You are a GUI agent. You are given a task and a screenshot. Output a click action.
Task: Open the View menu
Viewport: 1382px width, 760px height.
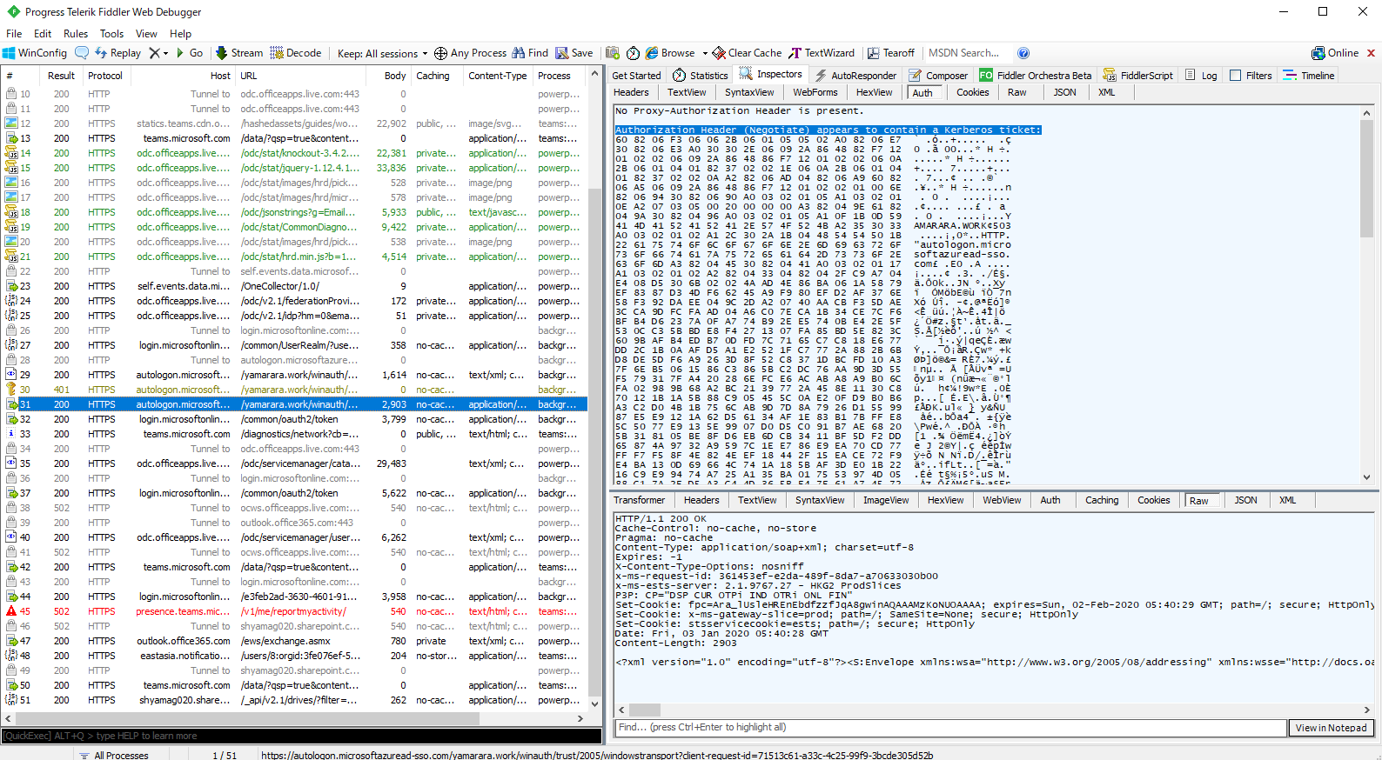point(146,34)
